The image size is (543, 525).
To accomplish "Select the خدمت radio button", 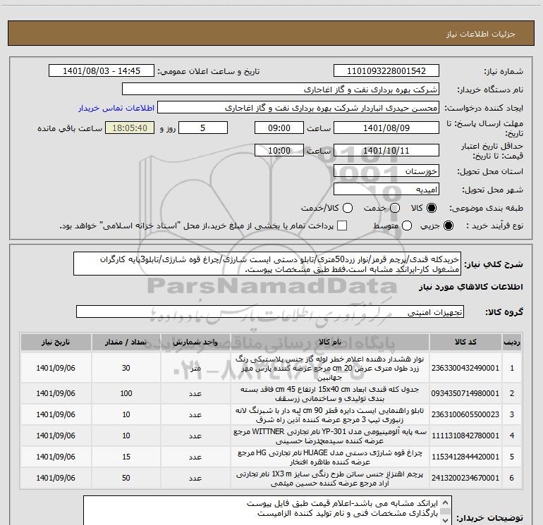I will point(395,208).
